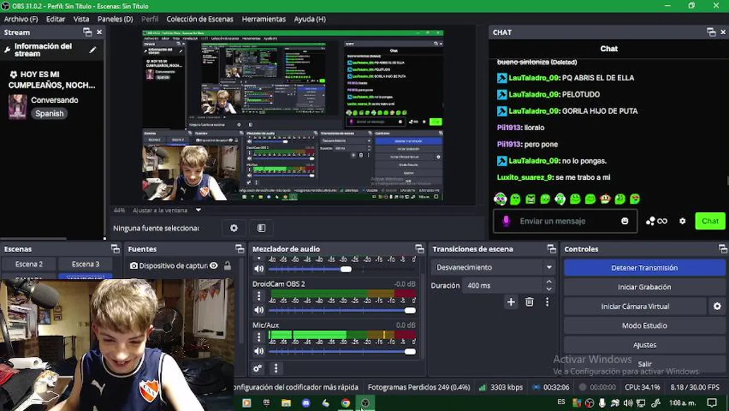This screenshot has height=411, width=729.
Task: Pop out the Mezclador de audio panel
Action: click(420, 249)
